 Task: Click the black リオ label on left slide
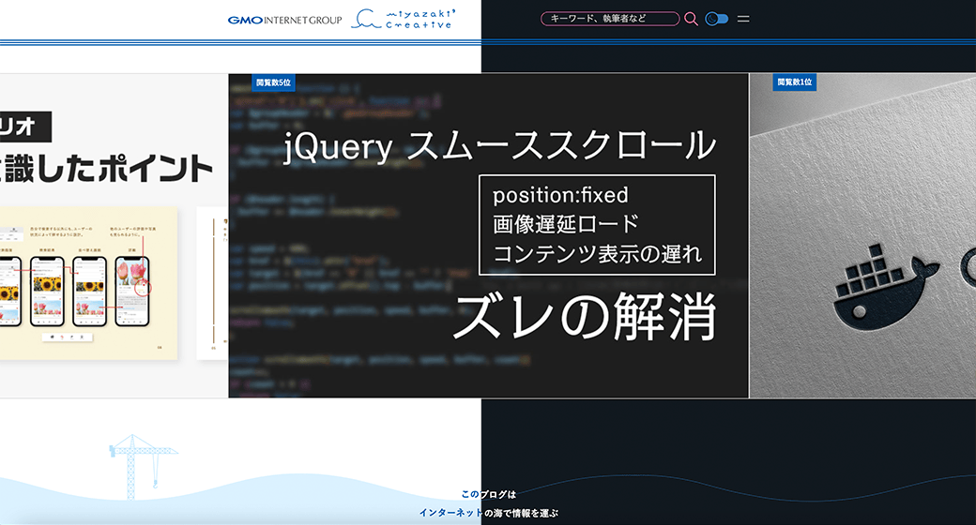[23, 126]
